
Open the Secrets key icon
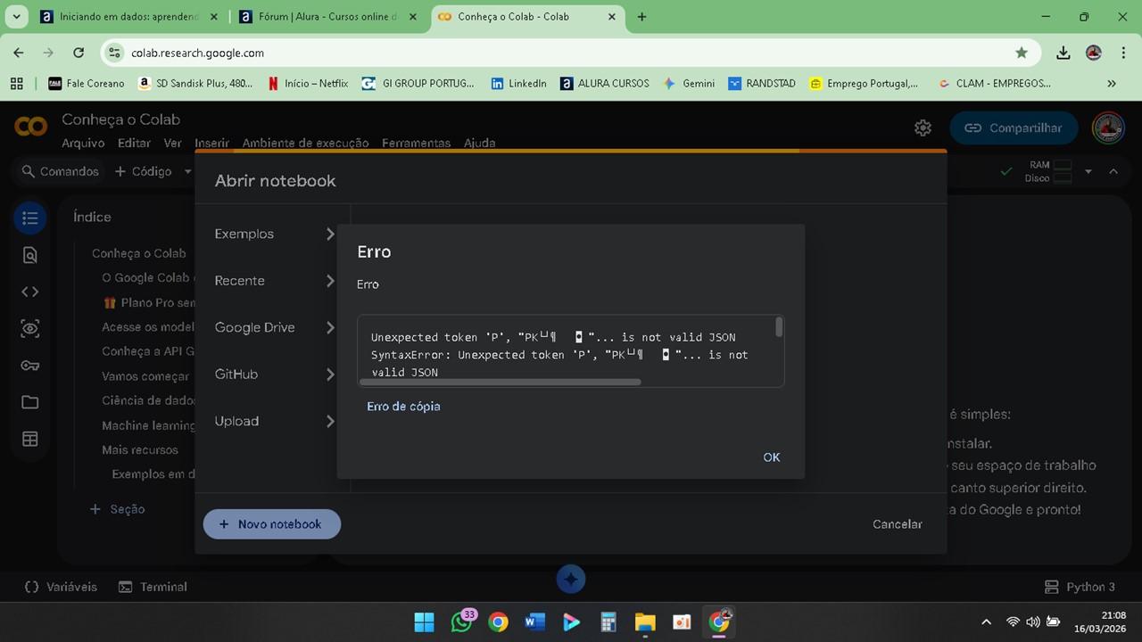(29, 366)
